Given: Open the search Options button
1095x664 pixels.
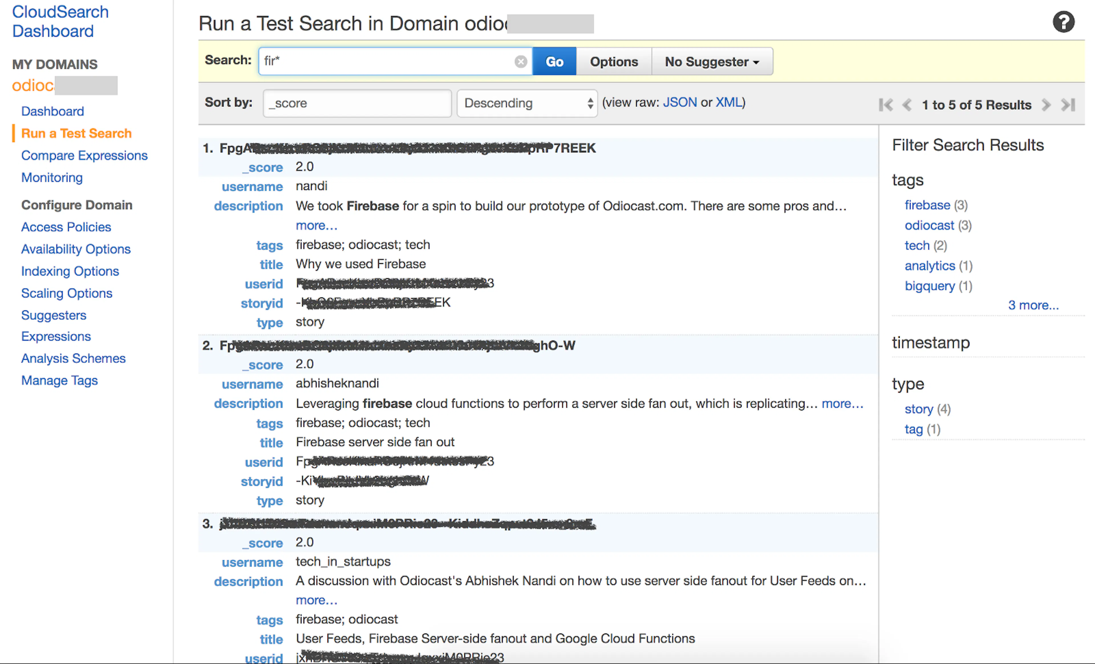Looking at the screenshot, I should pos(614,61).
